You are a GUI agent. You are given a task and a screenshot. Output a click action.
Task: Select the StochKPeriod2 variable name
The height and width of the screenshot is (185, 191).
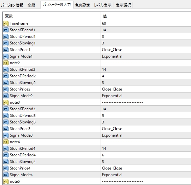(x=23, y=69)
